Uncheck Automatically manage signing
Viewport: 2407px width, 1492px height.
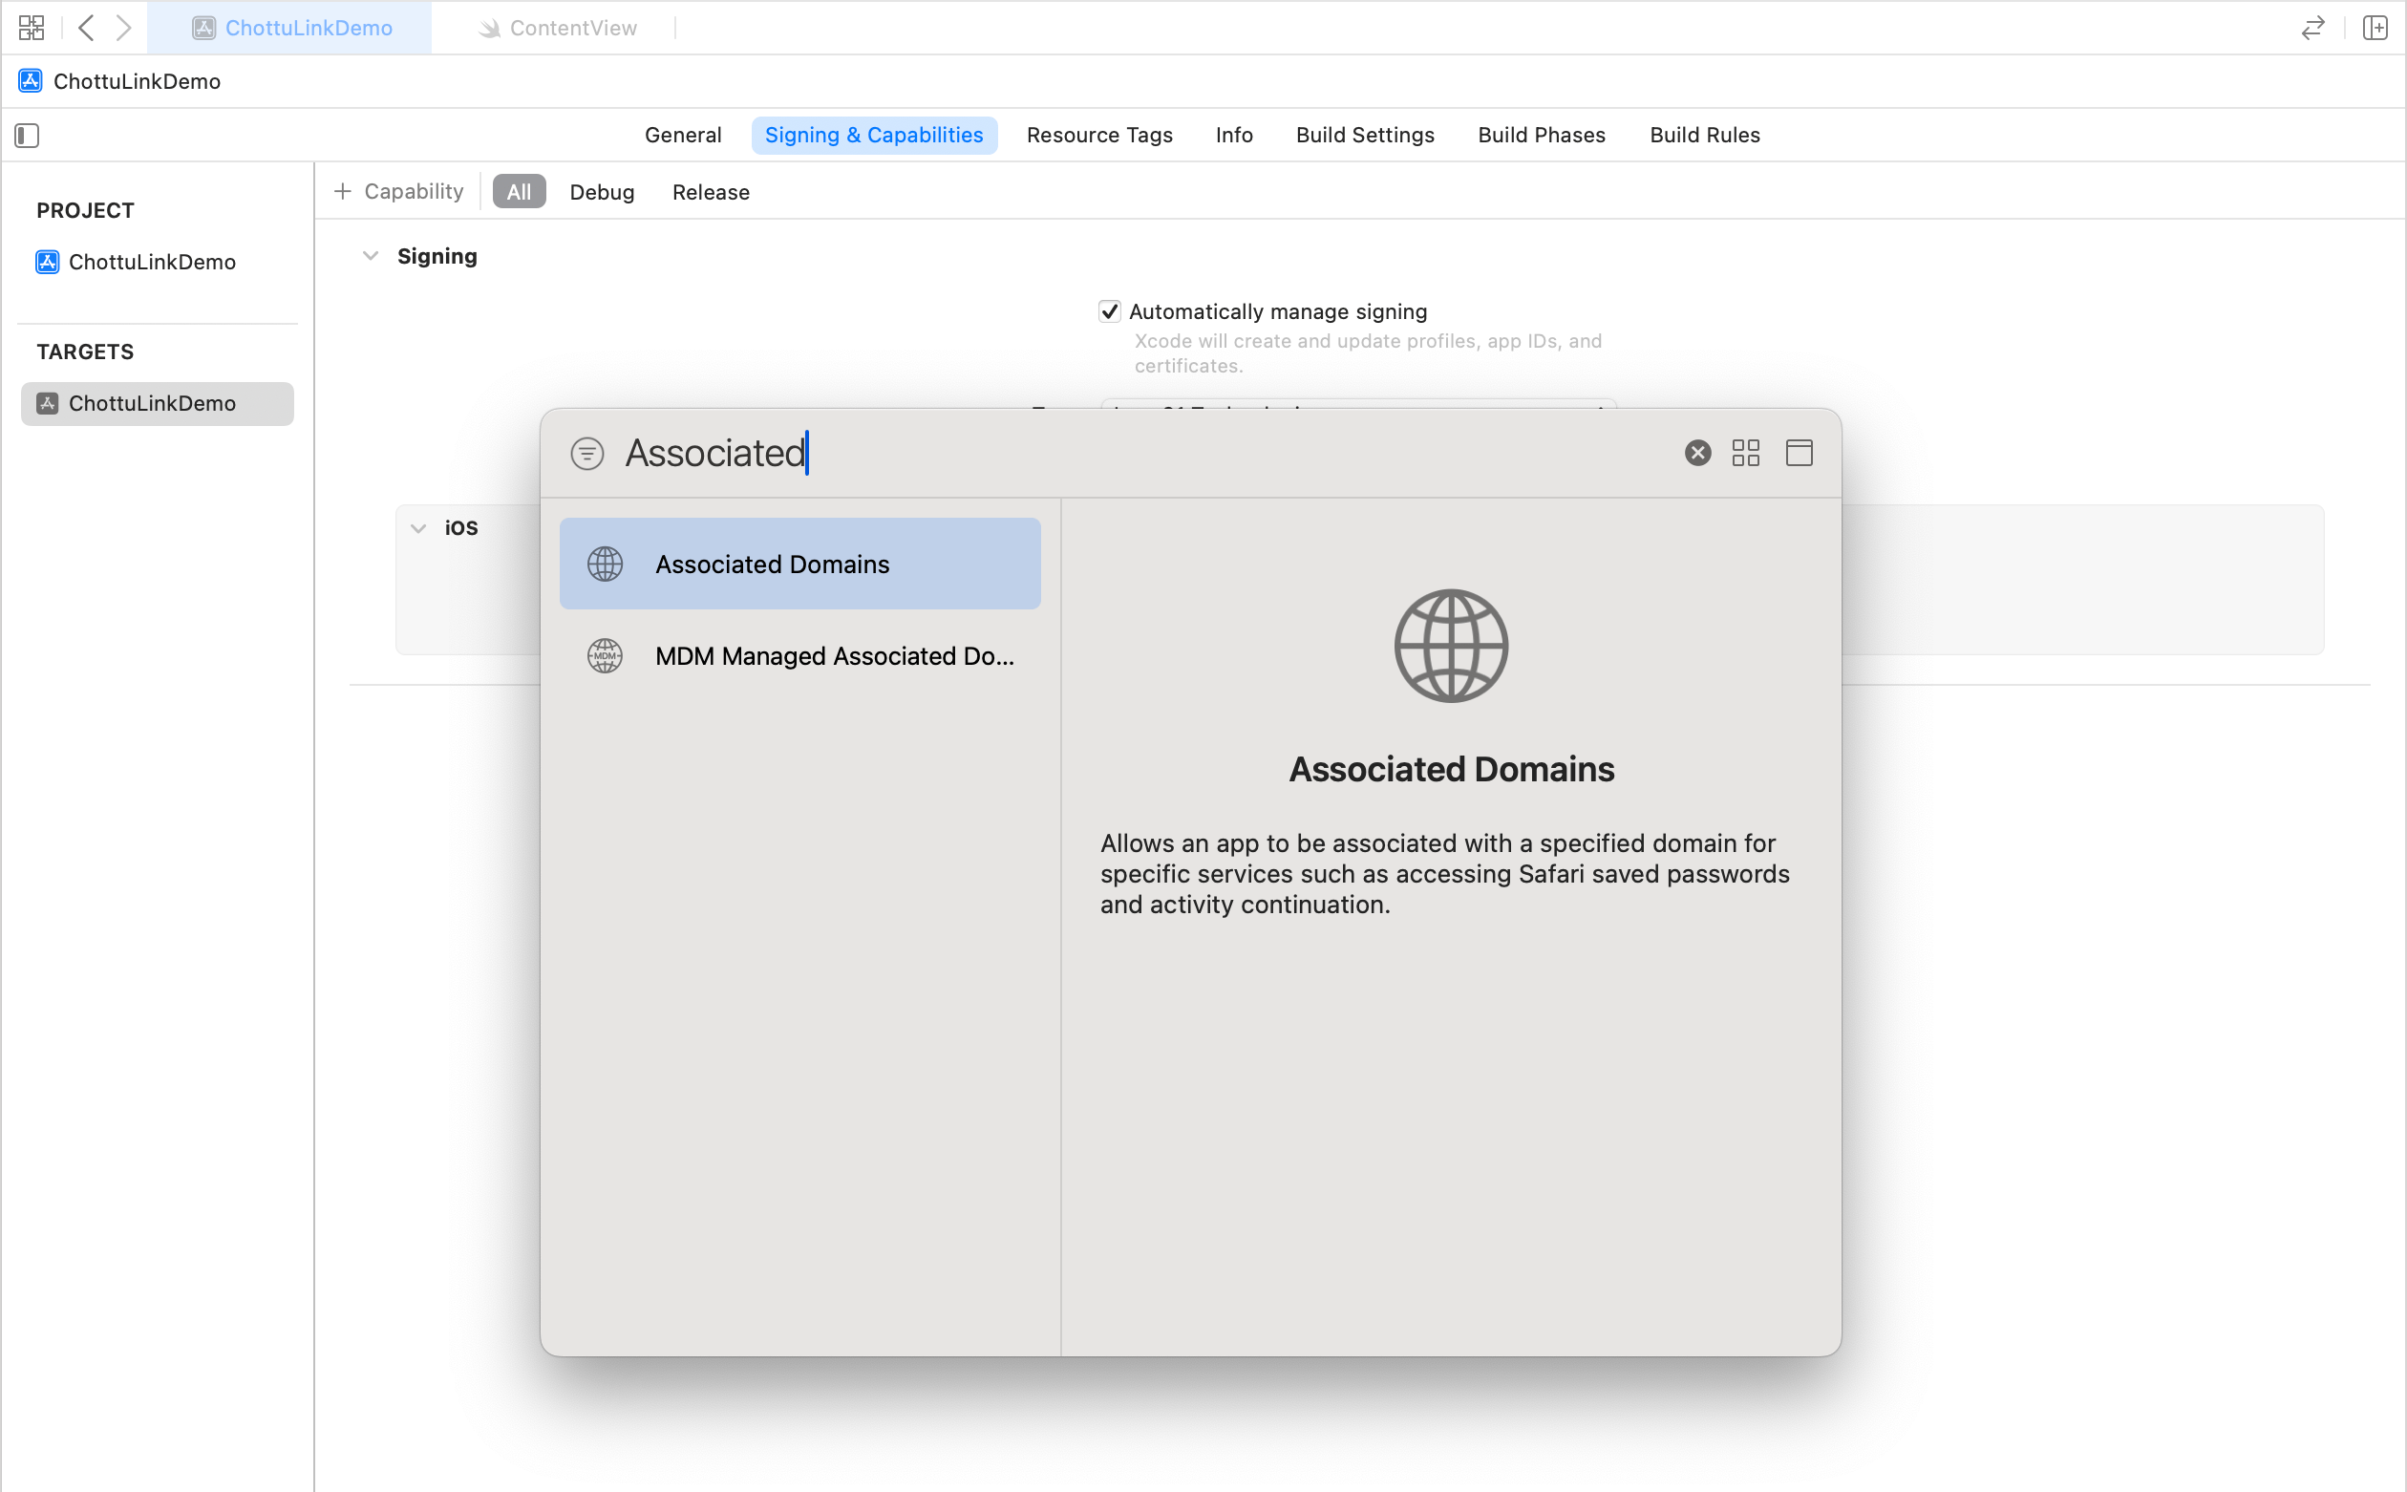(x=1110, y=311)
